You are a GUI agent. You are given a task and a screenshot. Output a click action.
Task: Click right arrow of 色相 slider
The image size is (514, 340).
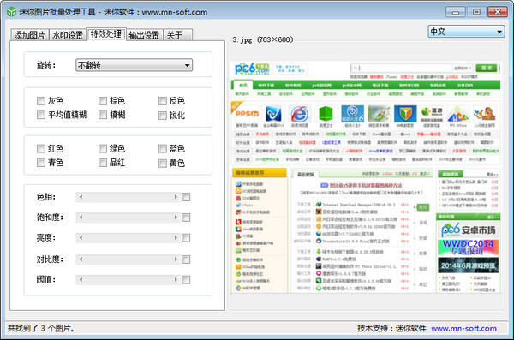176,197
